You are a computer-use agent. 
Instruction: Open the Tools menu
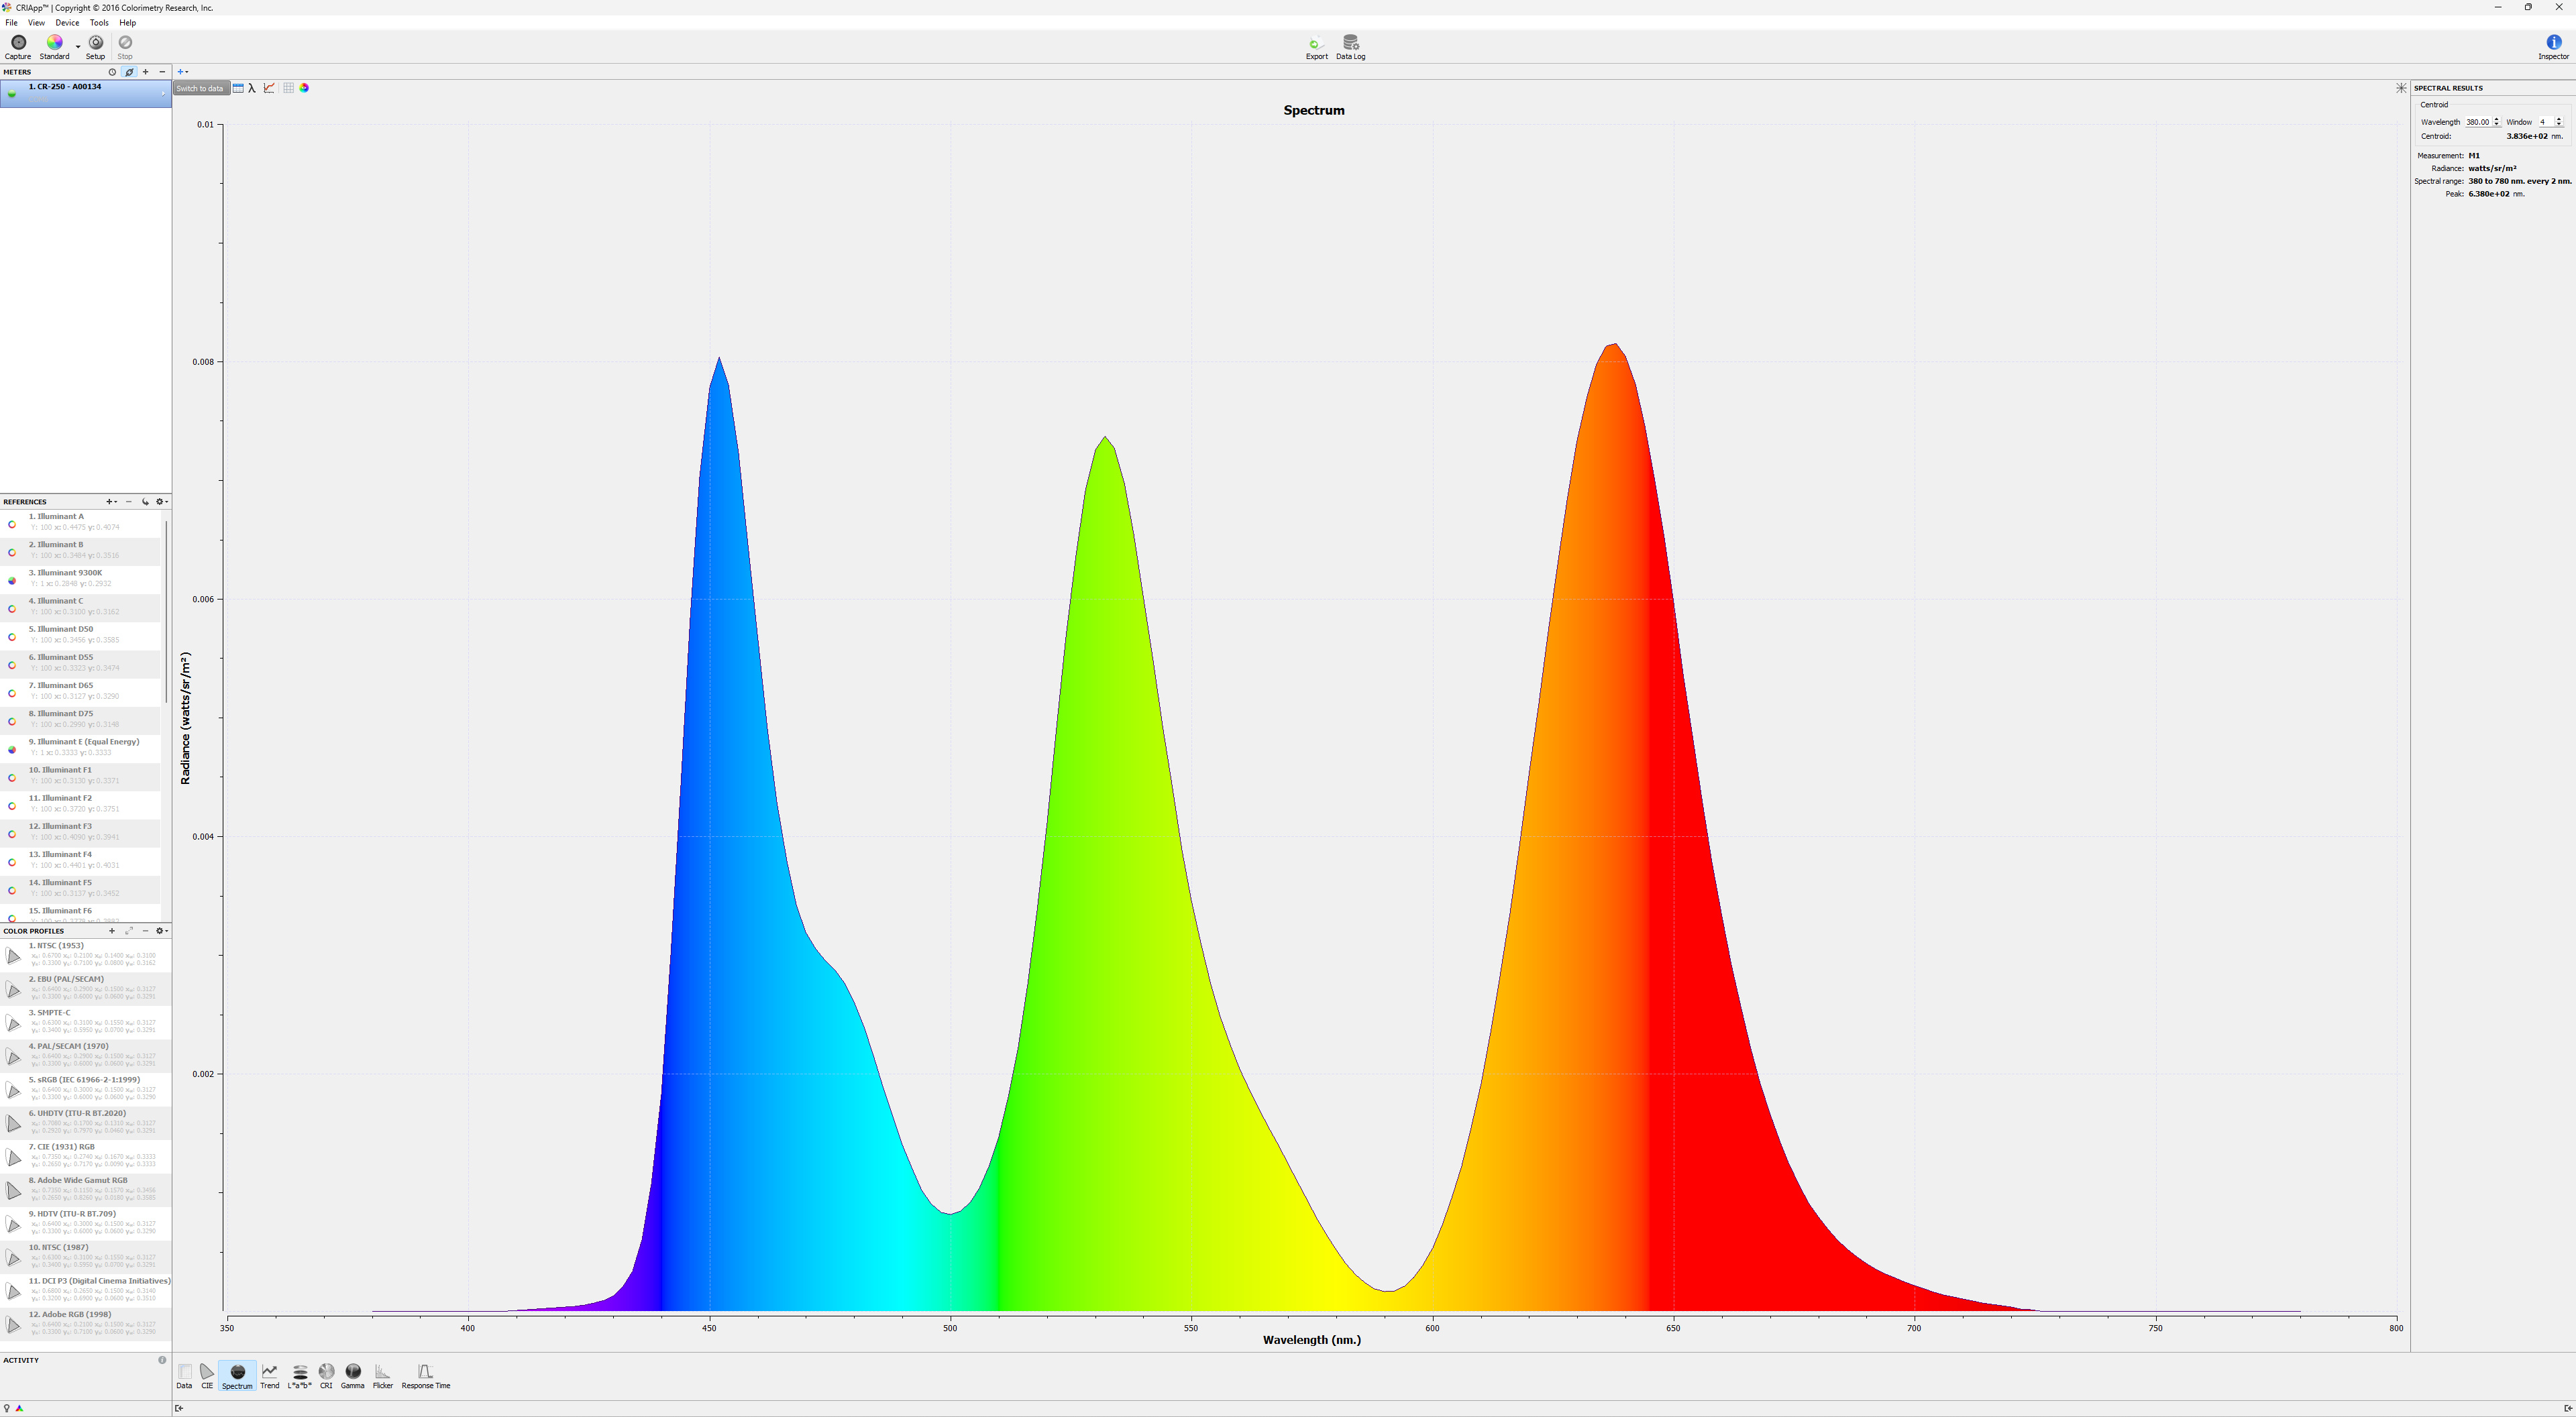coord(99,22)
